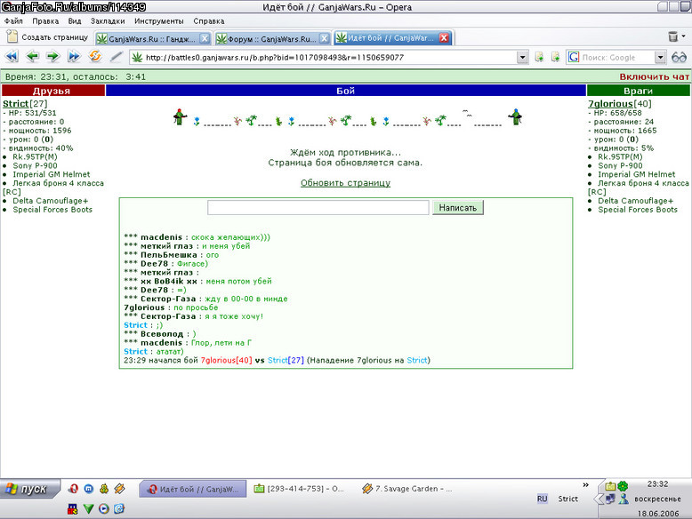Click blue e-style quick launch icon
The image size is (692, 519).
click(119, 509)
